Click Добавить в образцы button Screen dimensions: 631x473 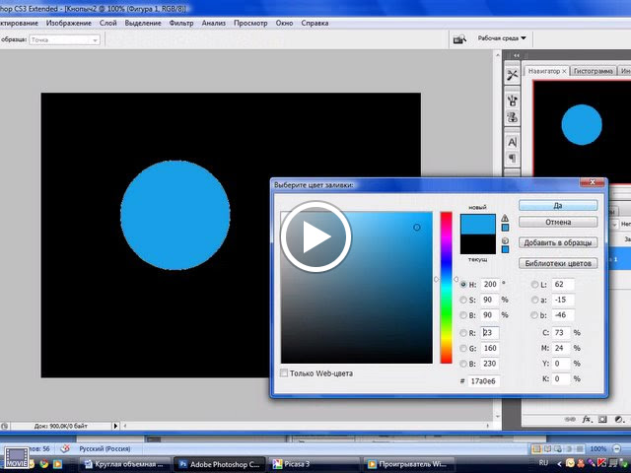point(558,243)
